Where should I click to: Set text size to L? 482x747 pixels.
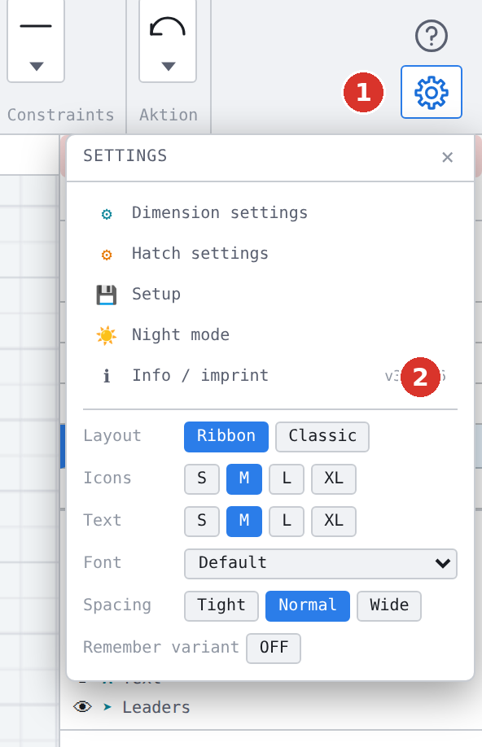click(x=286, y=521)
